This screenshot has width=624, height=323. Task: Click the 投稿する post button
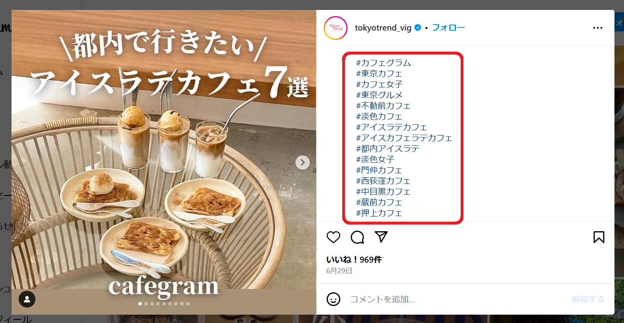pos(588,299)
